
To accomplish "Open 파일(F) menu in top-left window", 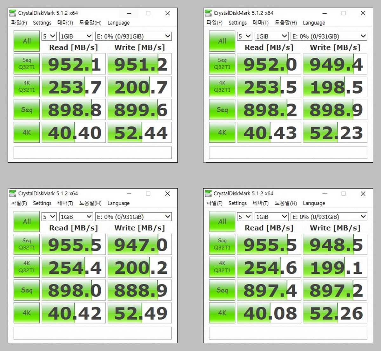I will click(19, 23).
